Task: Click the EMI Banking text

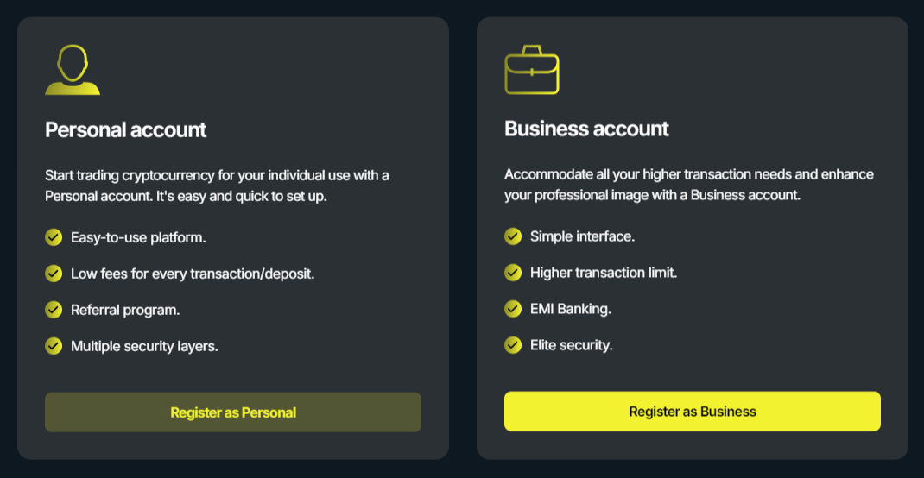Action: pyautogui.click(x=571, y=309)
